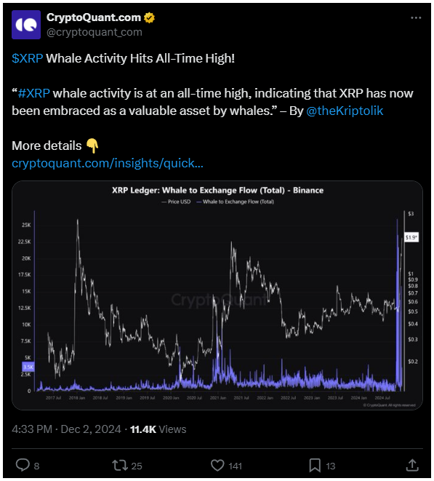This screenshot has height=481, width=434.
Task: Open the XRP Whale to Exchange Flow chart image
Action: coord(217,295)
